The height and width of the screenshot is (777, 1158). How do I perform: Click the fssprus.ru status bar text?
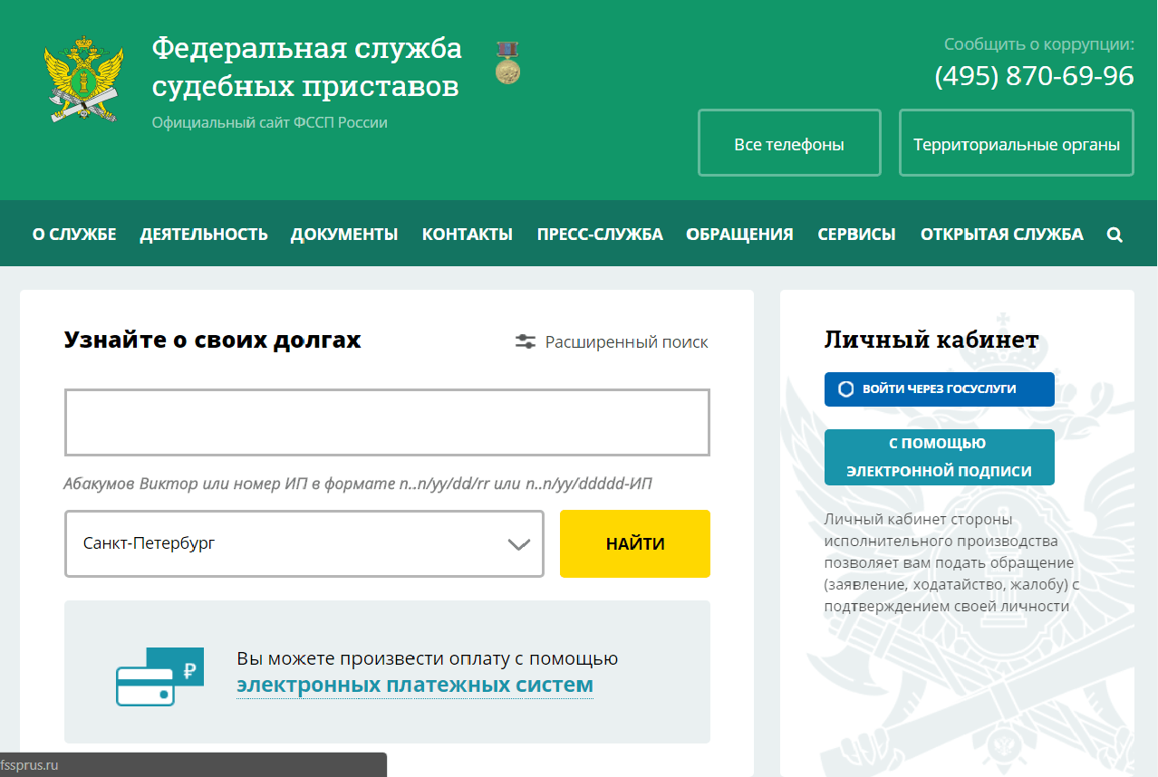(30, 765)
